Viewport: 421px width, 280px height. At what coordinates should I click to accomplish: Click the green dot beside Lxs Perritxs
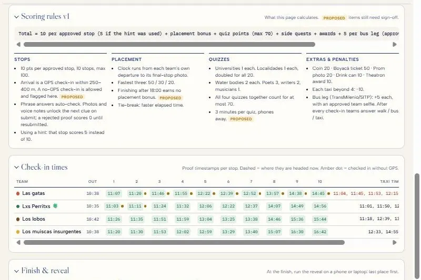(18, 206)
